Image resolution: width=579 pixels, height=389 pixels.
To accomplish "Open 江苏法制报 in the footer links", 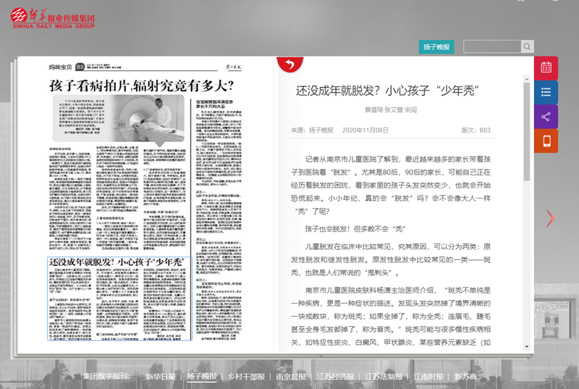I will (384, 377).
